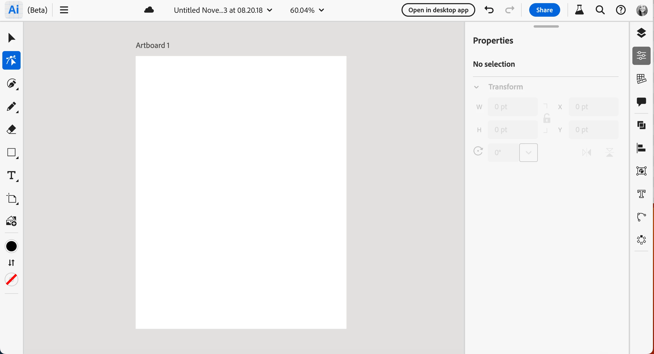Open the hamburger main menu
Image resolution: width=654 pixels, height=354 pixels.
64,10
